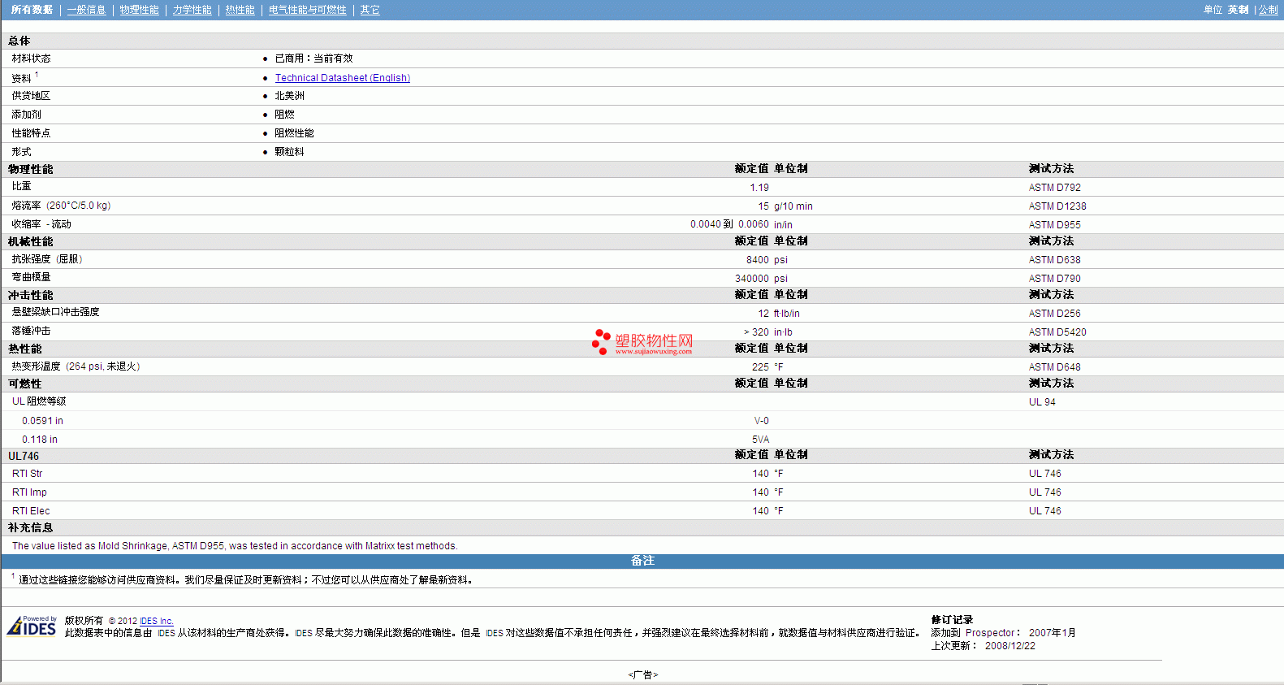Click the 冲击性能 section header
The height and width of the screenshot is (685, 1284).
click(30, 295)
